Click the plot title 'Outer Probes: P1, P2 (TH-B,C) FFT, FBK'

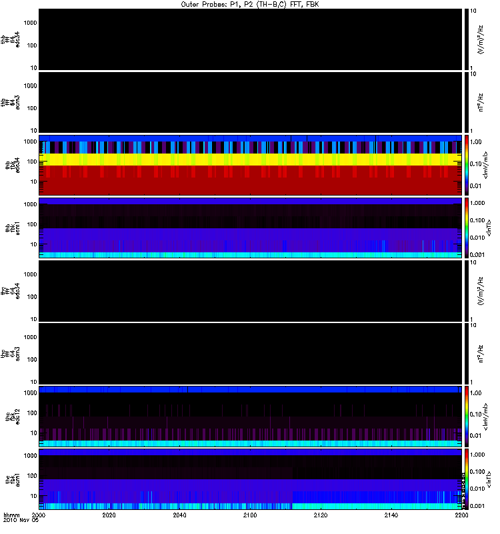[x=249, y=4]
